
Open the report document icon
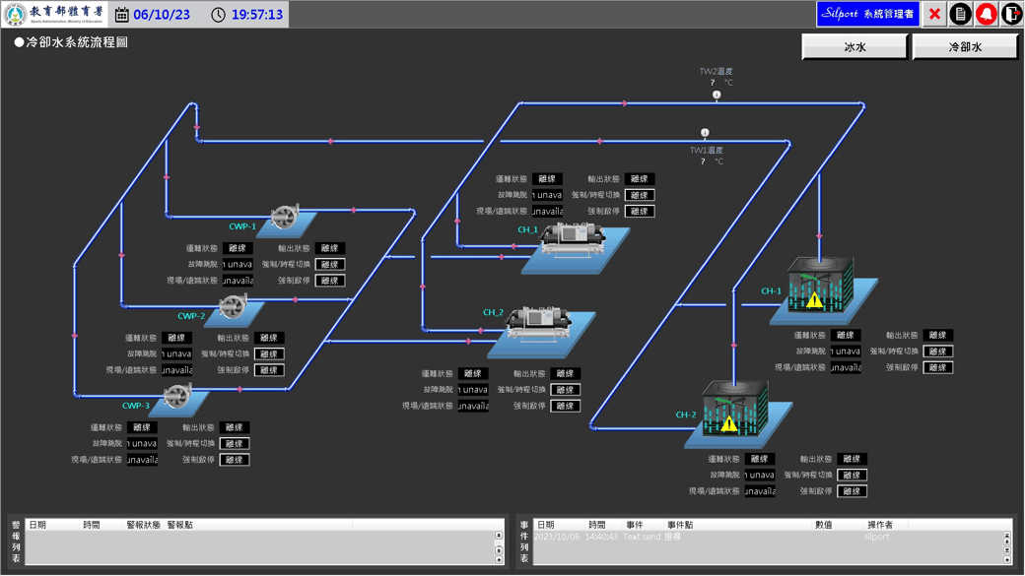pyautogui.click(x=960, y=14)
